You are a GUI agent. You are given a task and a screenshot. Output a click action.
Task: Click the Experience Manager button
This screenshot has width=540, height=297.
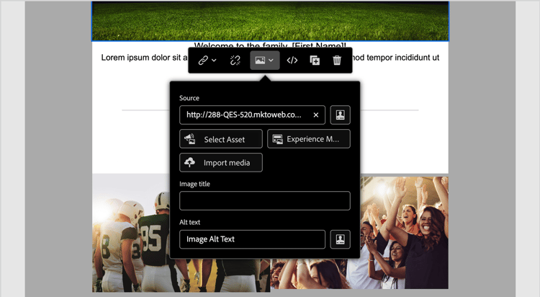click(x=309, y=139)
